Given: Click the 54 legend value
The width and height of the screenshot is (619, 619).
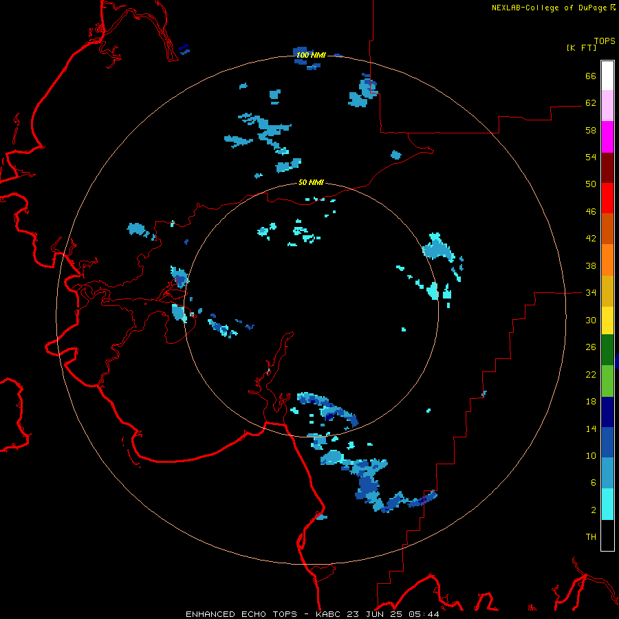Looking at the screenshot, I should tap(591, 157).
